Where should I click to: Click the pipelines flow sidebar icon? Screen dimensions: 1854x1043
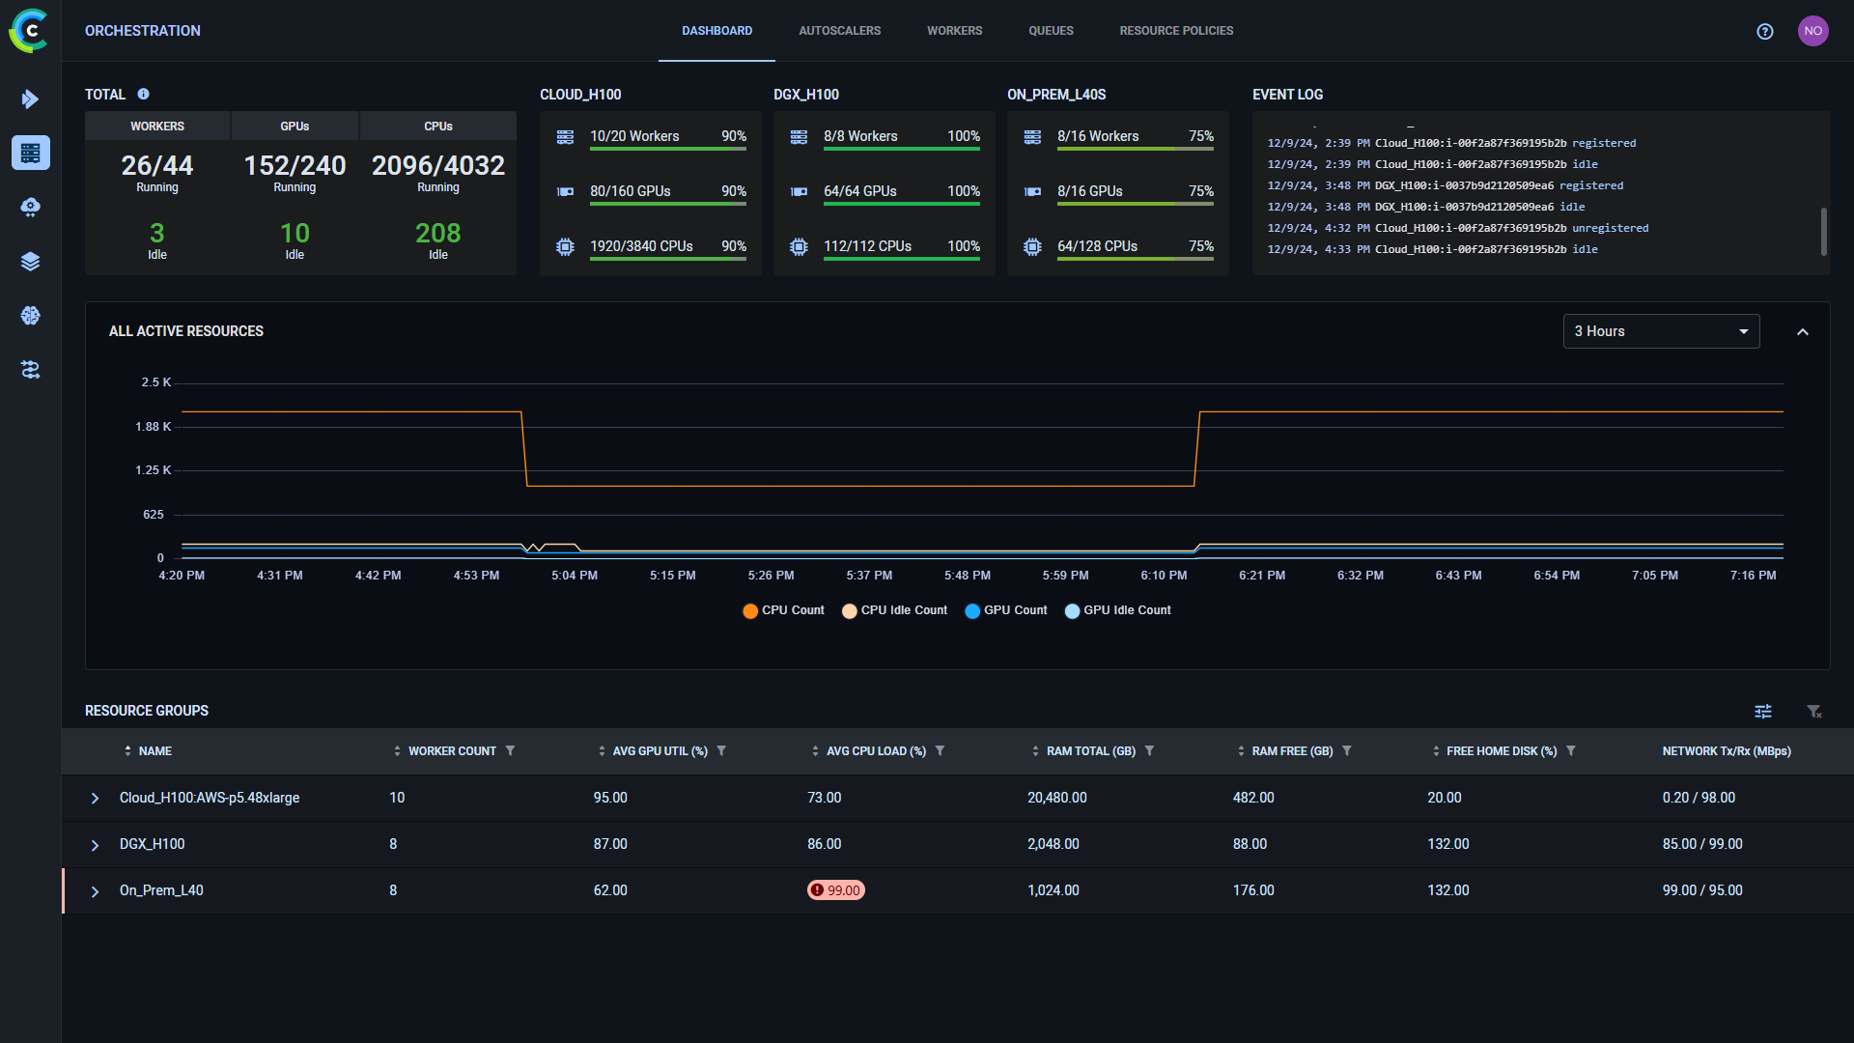[x=30, y=370]
